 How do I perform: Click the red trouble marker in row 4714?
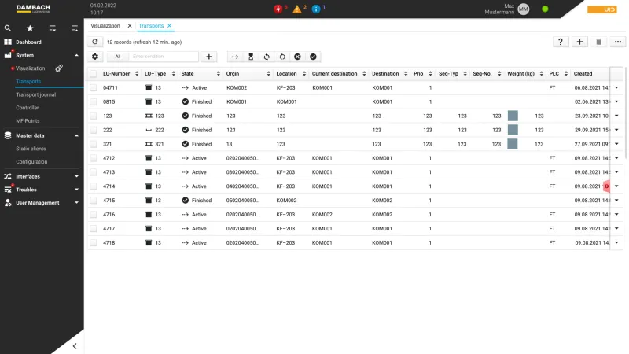tap(606, 186)
